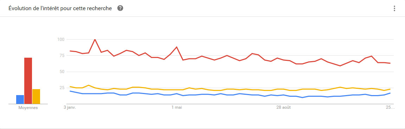
Task: Click the 100 y-axis label
Action: pos(60,39)
